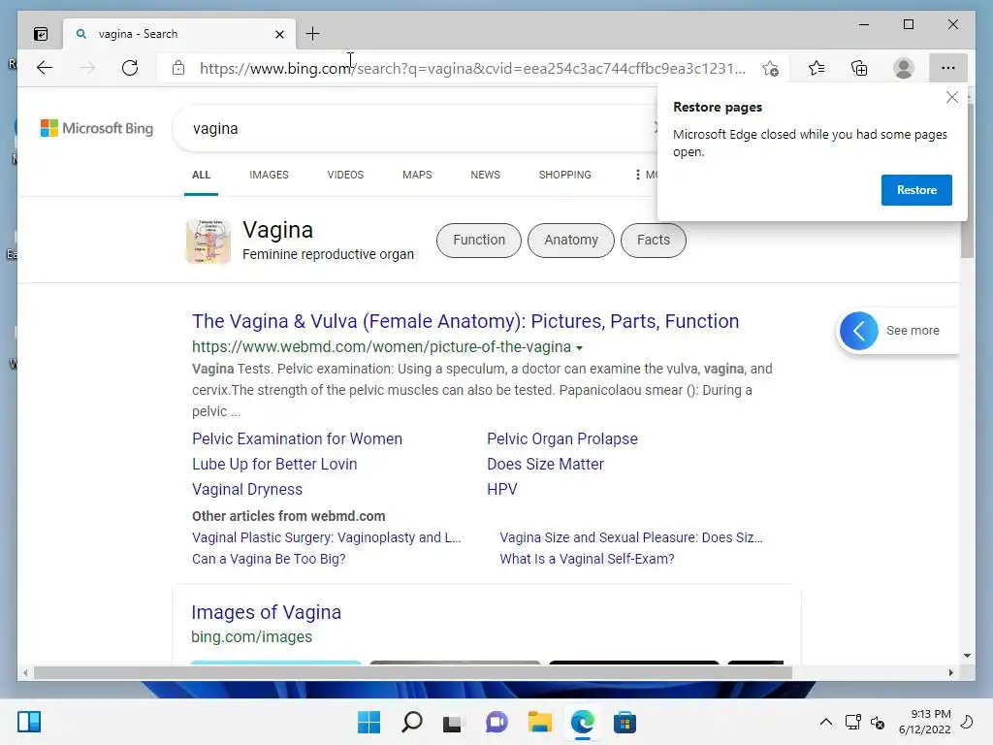Open Collections icon in toolbar
This screenshot has width=993, height=745.
(859, 68)
